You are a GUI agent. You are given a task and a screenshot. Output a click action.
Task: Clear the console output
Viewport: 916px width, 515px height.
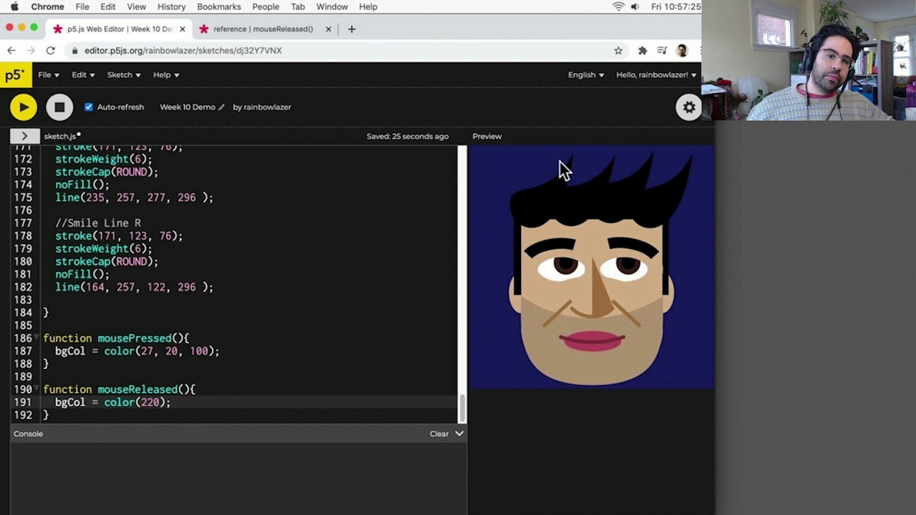(439, 433)
